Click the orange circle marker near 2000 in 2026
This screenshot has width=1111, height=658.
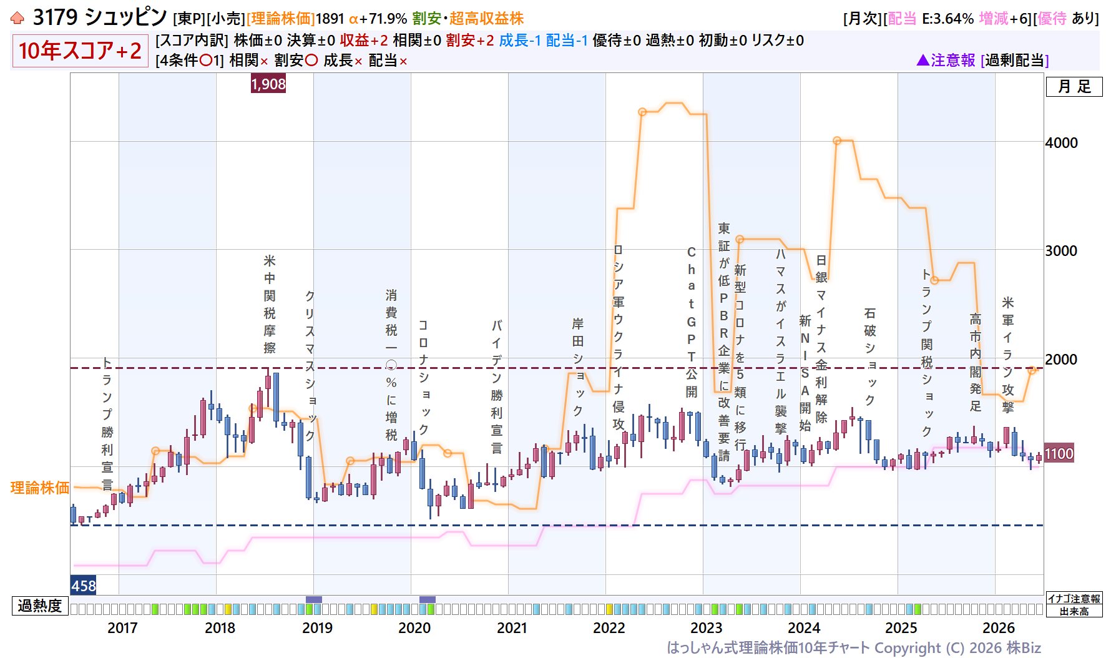[1032, 370]
